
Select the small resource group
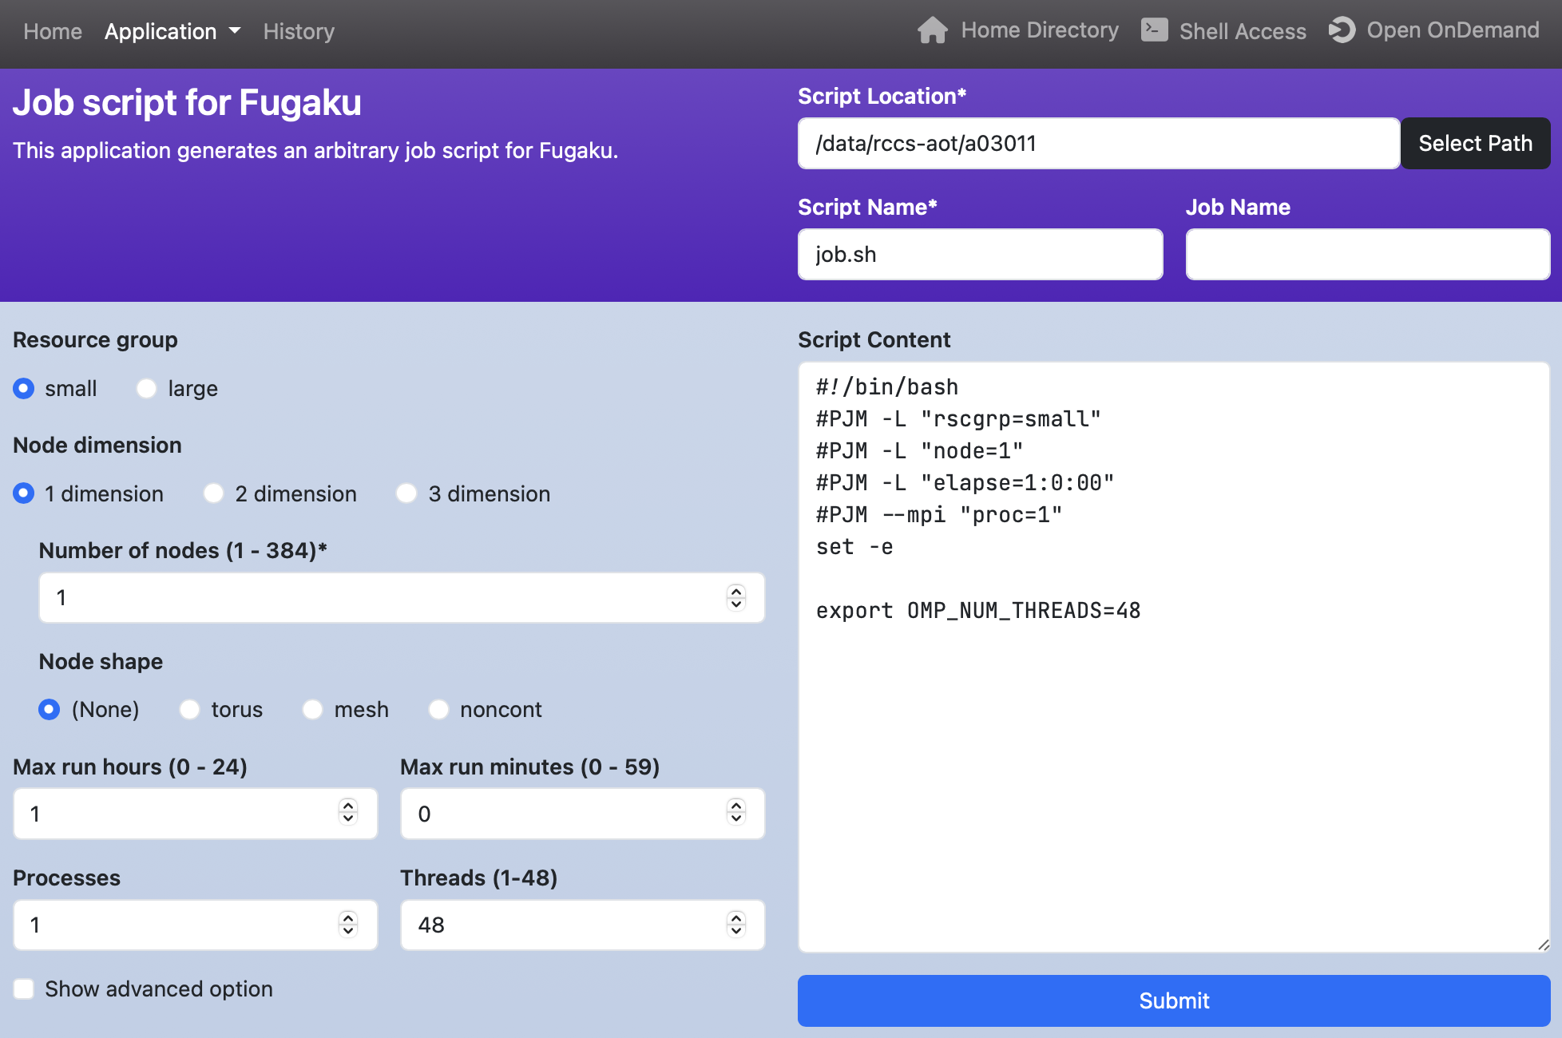24,389
